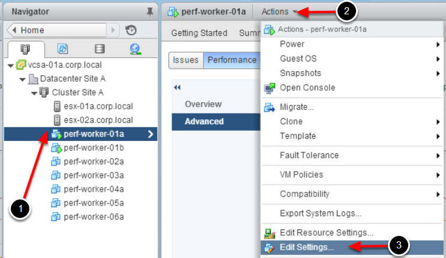The image size is (446, 258).
Task: Go forward with Navigator history arrow
Action: (113, 30)
